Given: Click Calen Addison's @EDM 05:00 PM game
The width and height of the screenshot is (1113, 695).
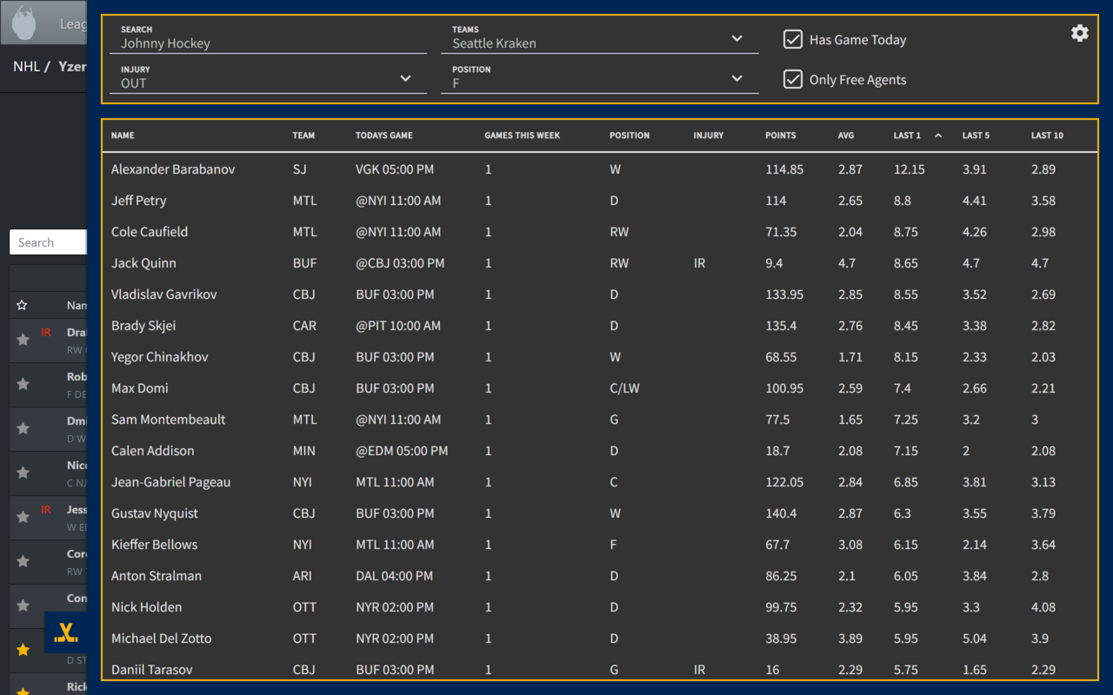Looking at the screenshot, I should point(402,451).
